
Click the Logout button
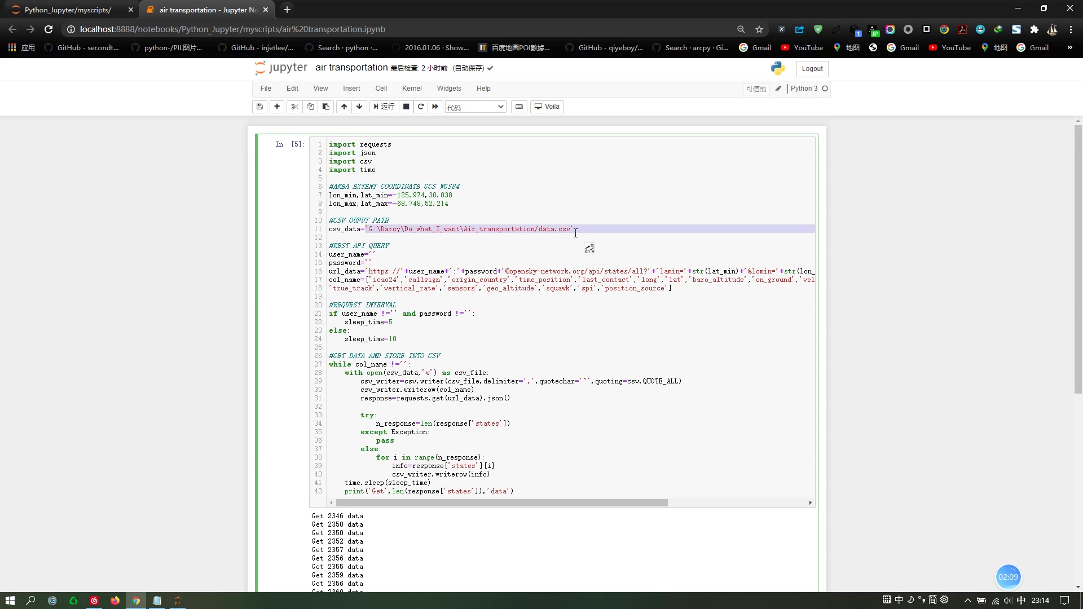[812, 69]
